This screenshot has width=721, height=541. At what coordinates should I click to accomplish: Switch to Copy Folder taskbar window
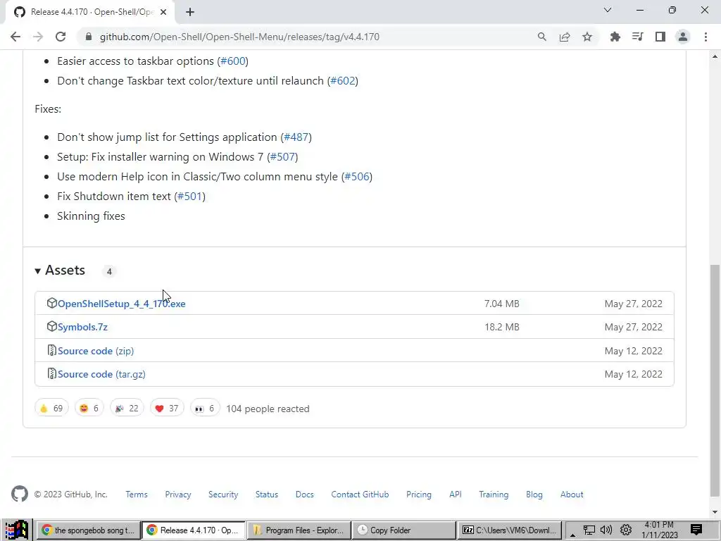point(405,530)
